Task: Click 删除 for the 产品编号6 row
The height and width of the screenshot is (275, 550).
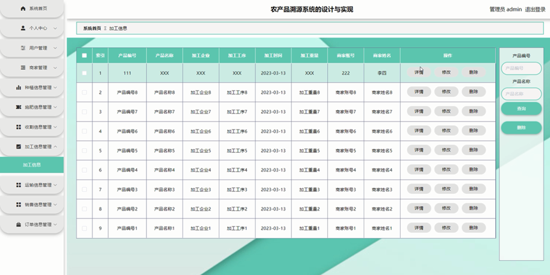Action: (473, 131)
